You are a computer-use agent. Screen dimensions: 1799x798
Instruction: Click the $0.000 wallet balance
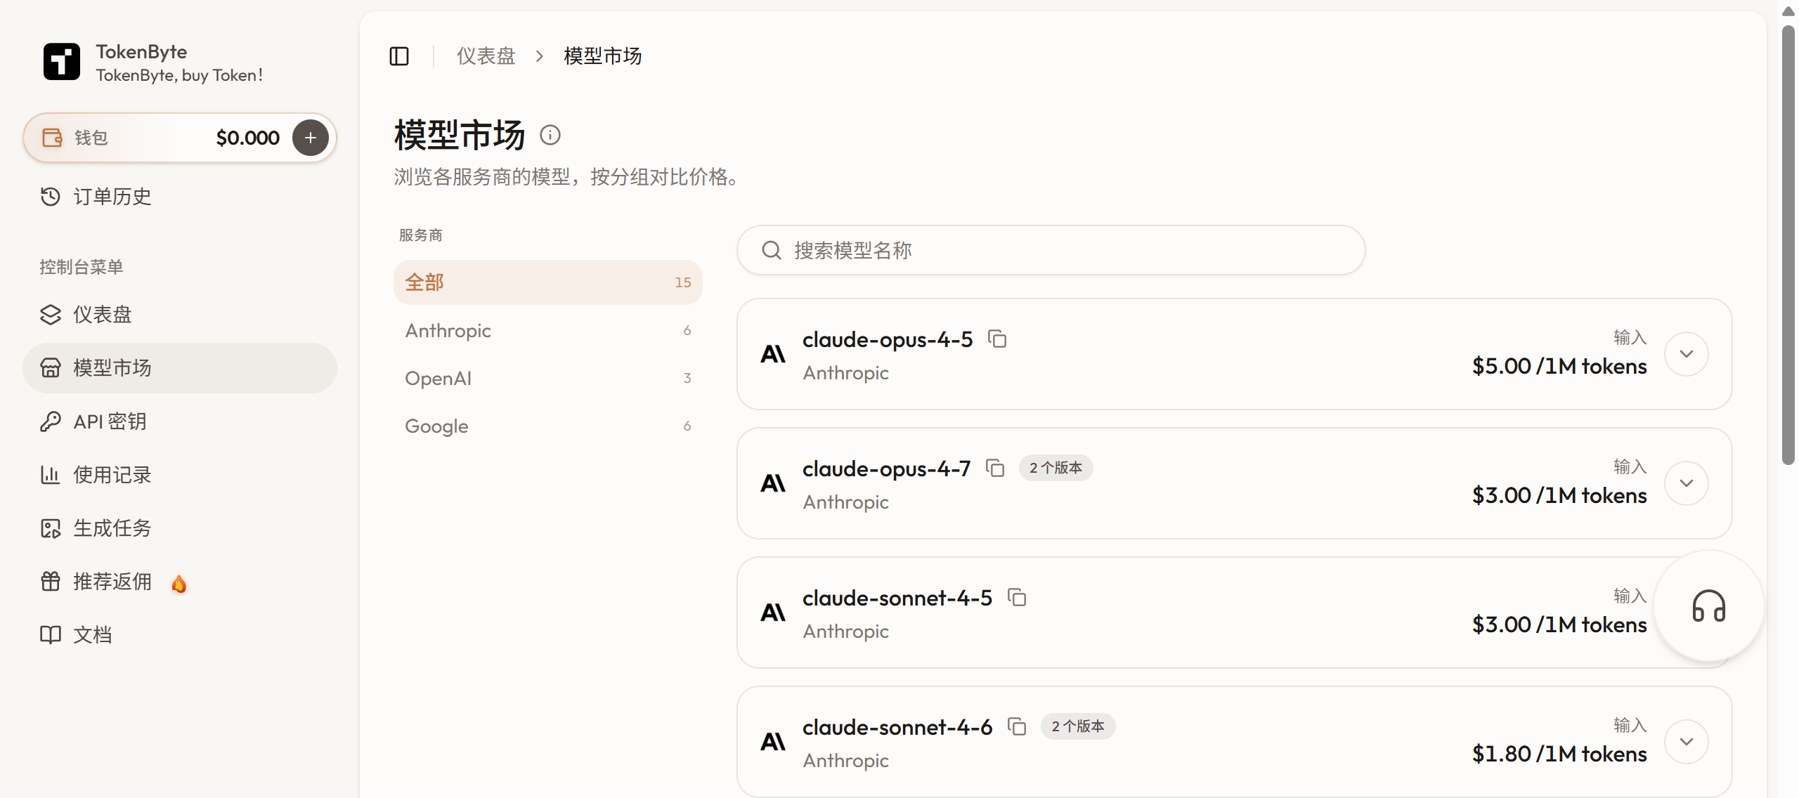pos(248,138)
